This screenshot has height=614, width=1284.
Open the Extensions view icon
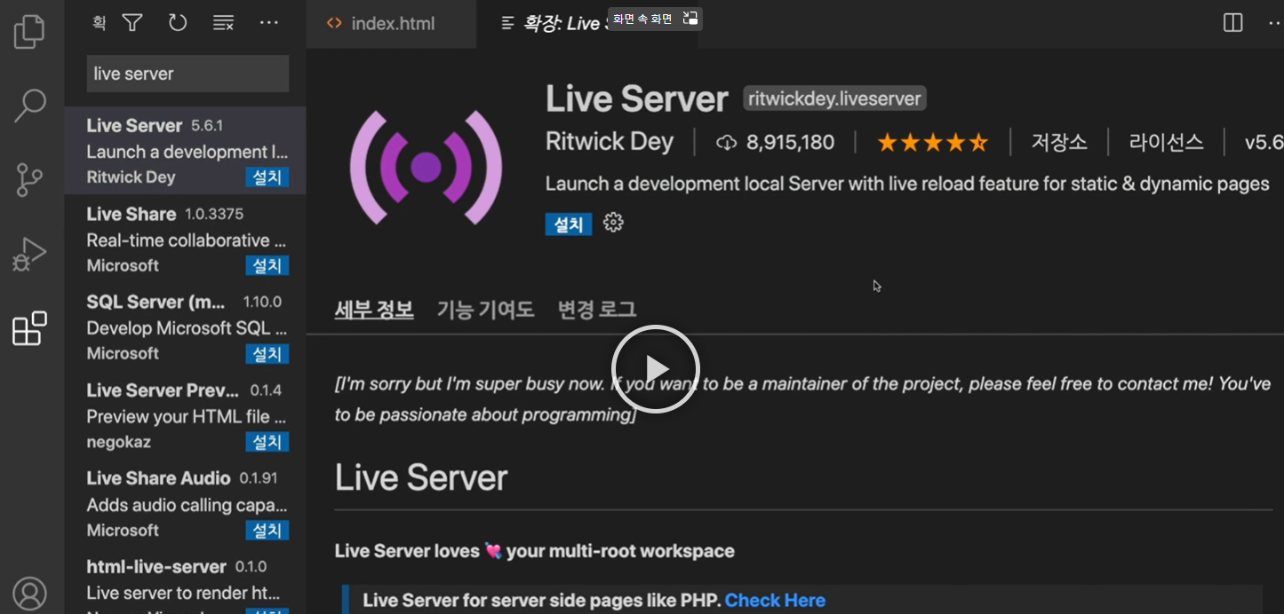tap(29, 328)
